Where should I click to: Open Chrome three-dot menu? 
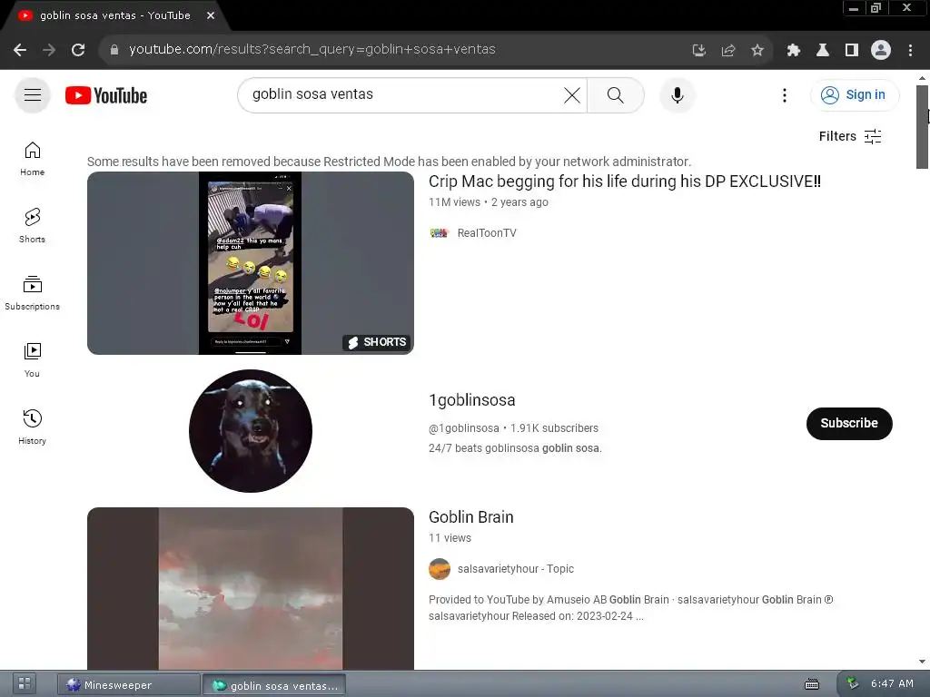[x=910, y=50]
